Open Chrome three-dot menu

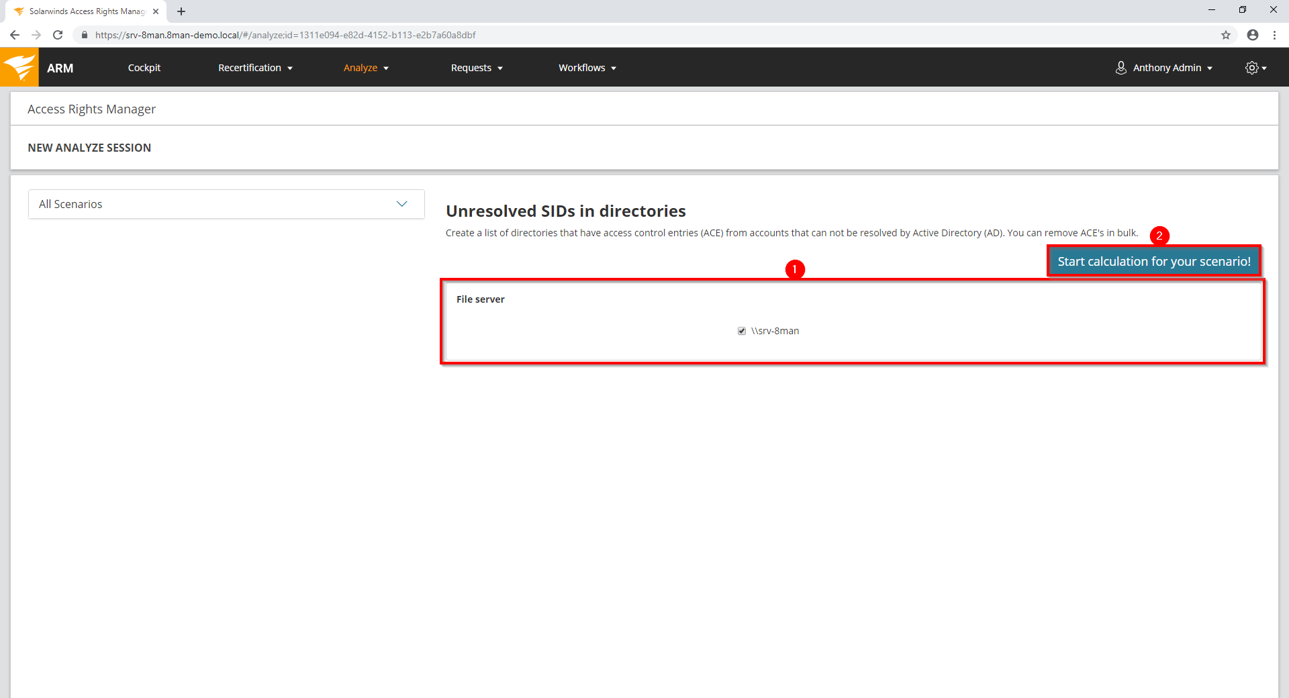coord(1274,35)
